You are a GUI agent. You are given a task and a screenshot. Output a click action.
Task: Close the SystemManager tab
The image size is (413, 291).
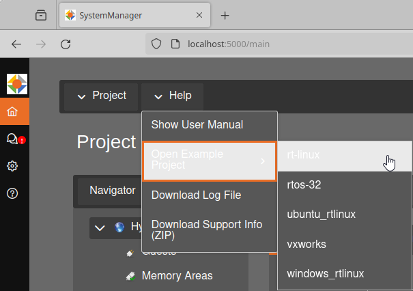point(199,15)
